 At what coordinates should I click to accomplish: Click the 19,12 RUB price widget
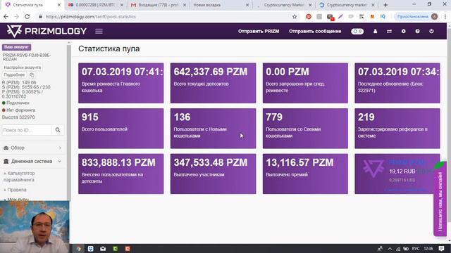(x=397, y=174)
